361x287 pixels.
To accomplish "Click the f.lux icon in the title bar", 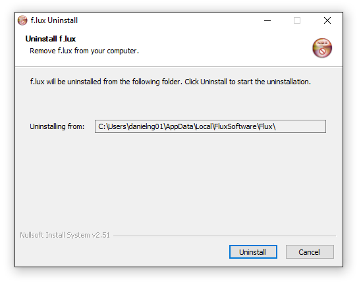I will [x=22, y=20].
